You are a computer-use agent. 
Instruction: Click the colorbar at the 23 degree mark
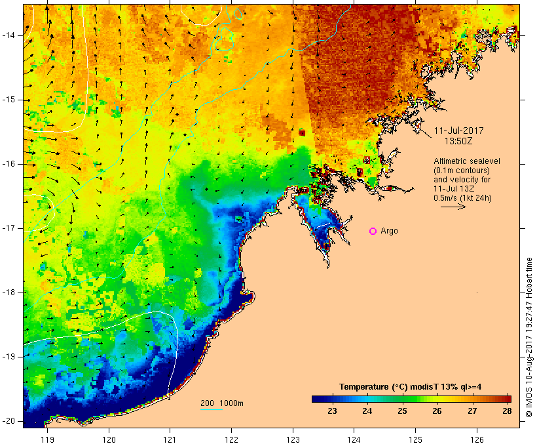click(x=332, y=399)
